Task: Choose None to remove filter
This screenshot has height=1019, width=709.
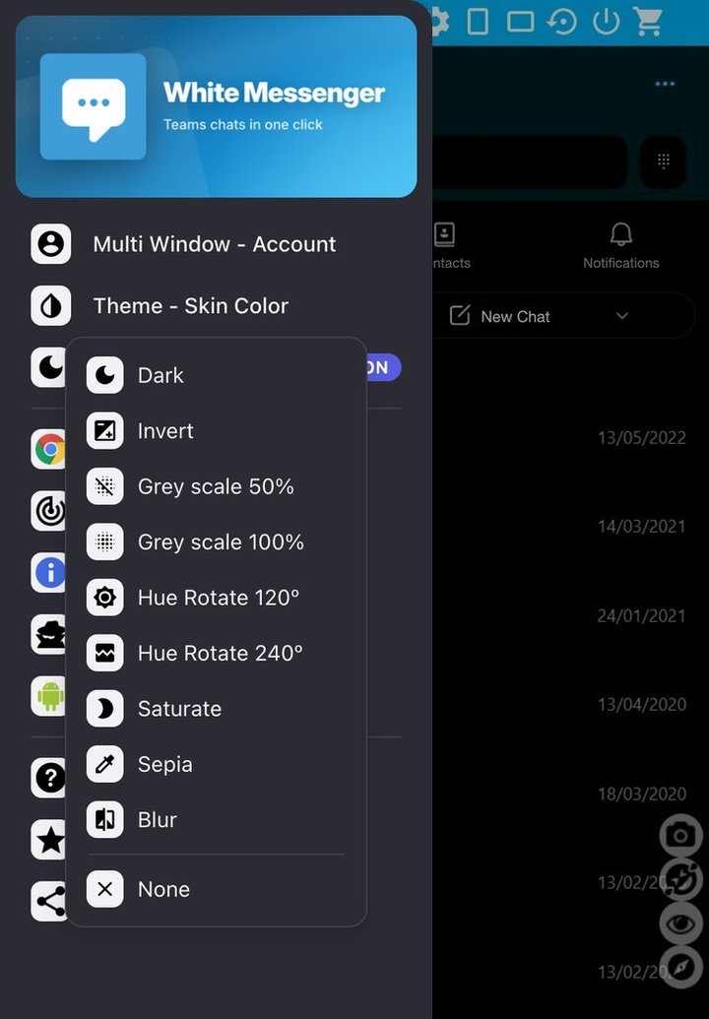Action: 217,889
